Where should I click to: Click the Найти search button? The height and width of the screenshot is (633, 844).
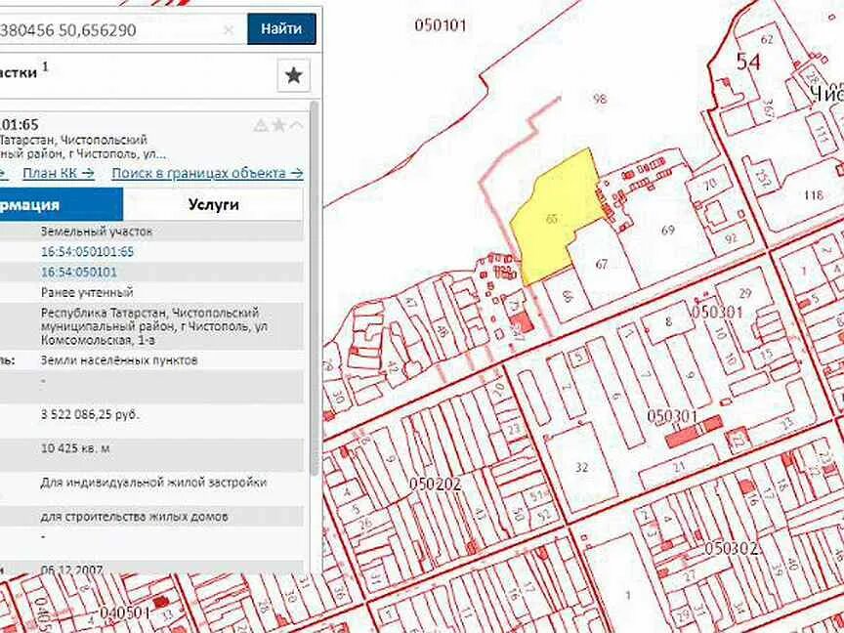coord(281,29)
